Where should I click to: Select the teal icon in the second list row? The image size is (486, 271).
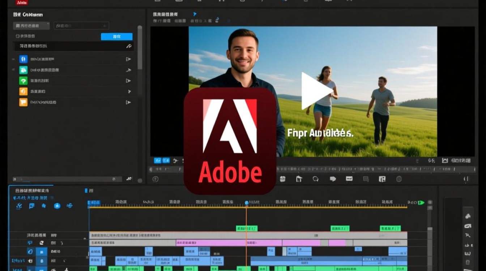pos(24,70)
